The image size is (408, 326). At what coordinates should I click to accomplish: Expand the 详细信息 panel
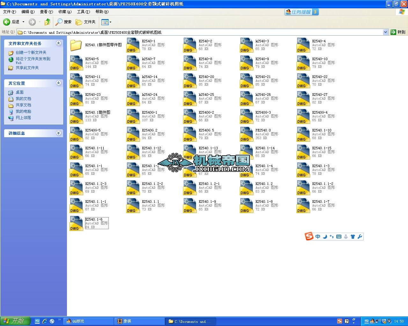click(x=59, y=133)
